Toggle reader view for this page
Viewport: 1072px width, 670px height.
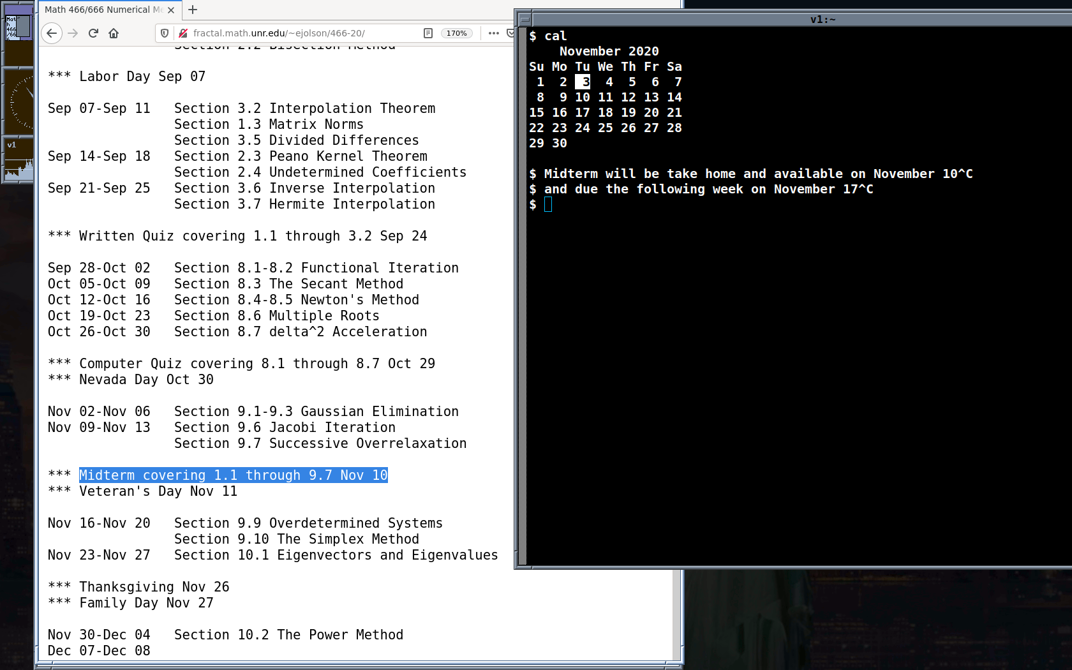428,33
